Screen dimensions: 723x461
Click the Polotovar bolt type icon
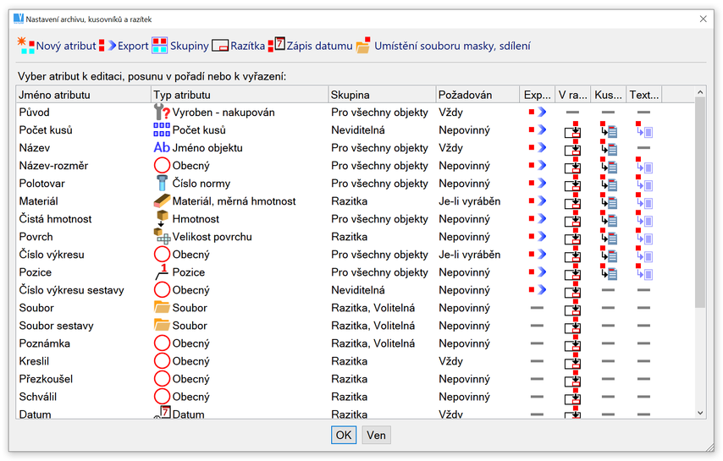coord(162,184)
